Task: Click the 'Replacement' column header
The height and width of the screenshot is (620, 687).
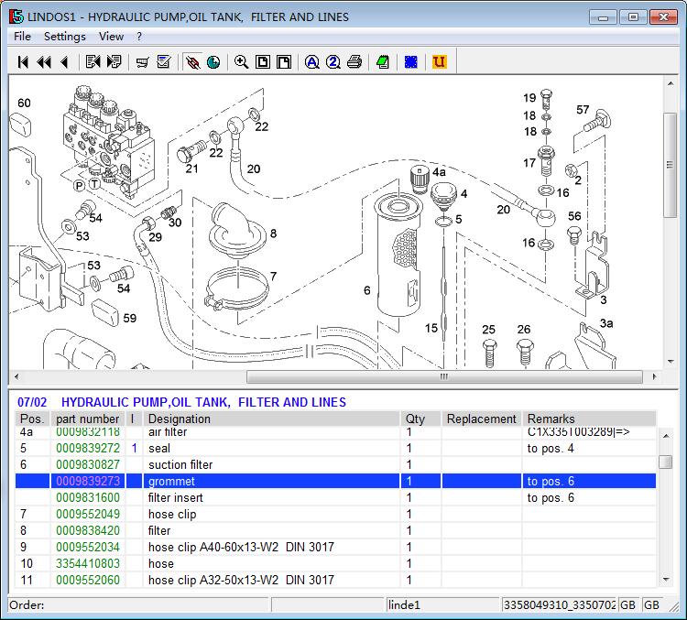Action: [481, 419]
